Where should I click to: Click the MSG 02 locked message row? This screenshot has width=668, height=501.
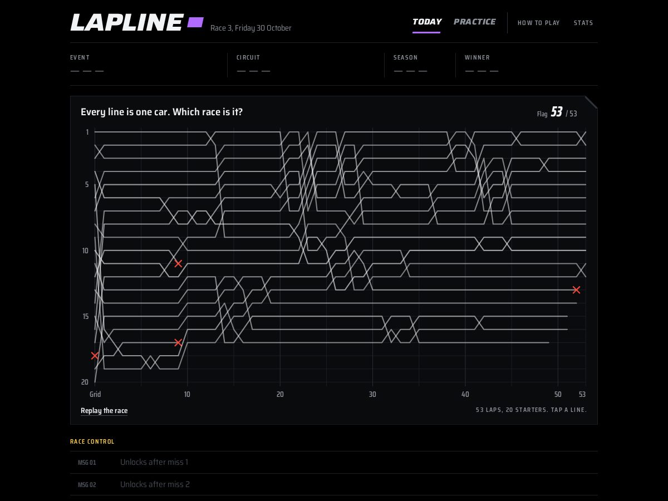(x=334, y=484)
